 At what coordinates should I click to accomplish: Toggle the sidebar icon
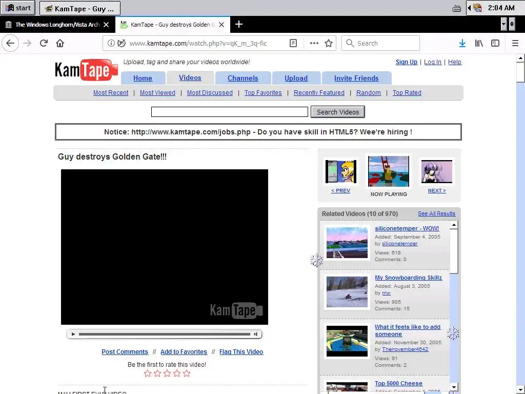click(x=495, y=43)
